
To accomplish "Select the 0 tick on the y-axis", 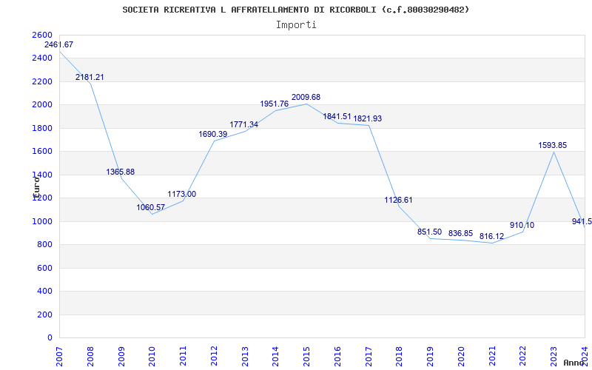I will click(x=50, y=337).
